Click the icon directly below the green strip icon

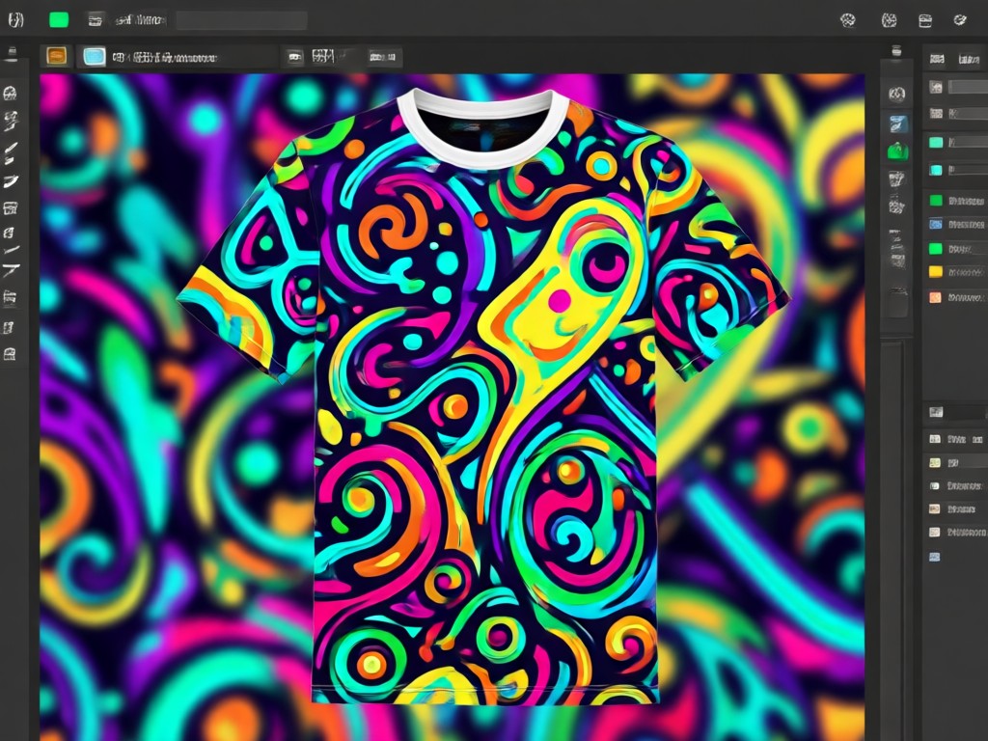896,179
